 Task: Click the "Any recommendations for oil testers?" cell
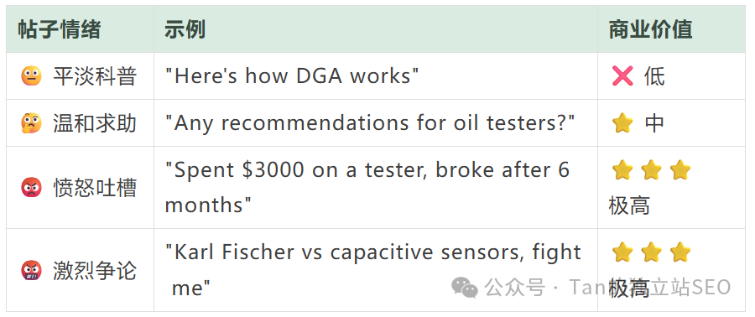[x=370, y=123]
